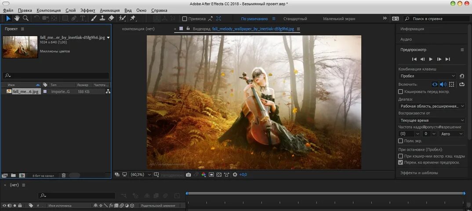This screenshot has height=211, width=472.
Task: Play the preview with the play button
Action: pyautogui.click(x=431, y=59)
